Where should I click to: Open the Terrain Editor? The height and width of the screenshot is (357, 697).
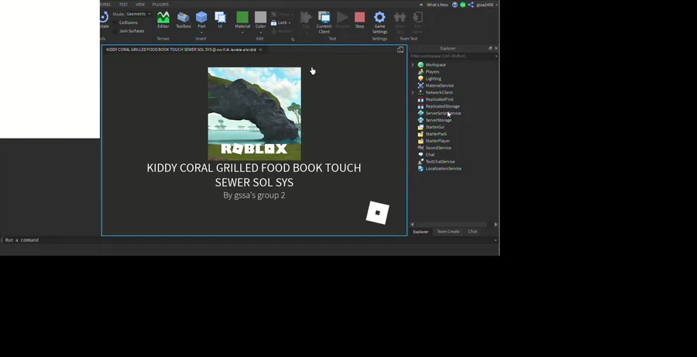(x=163, y=20)
